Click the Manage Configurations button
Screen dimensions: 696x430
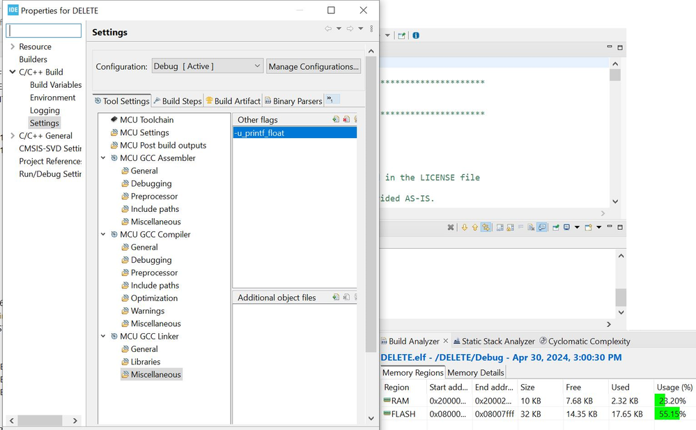[314, 66]
